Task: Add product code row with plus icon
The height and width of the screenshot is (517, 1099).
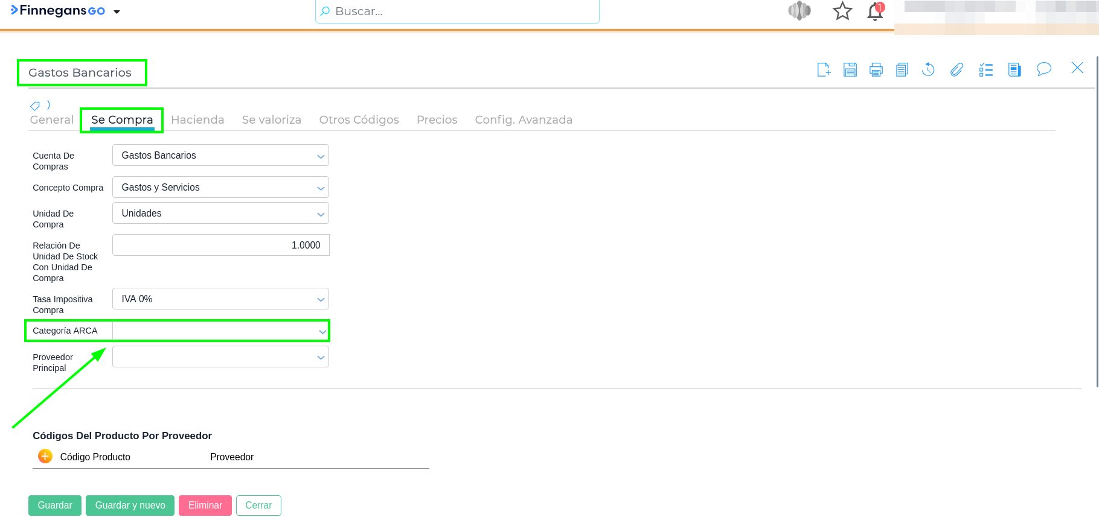Action: pyautogui.click(x=45, y=457)
